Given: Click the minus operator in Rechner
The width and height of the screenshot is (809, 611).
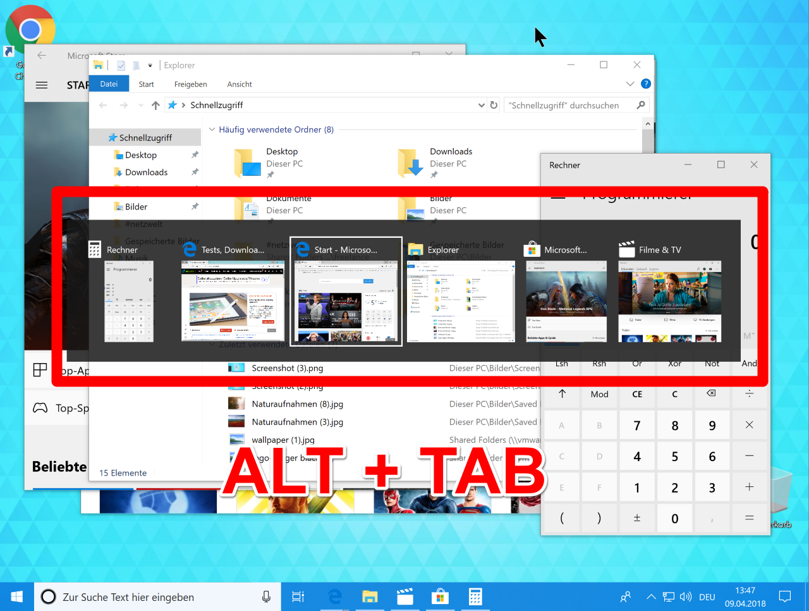Looking at the screenshot, I should point(749,456).
